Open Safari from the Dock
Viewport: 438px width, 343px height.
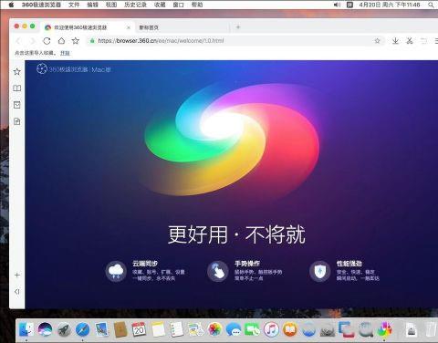click(82, 329)
